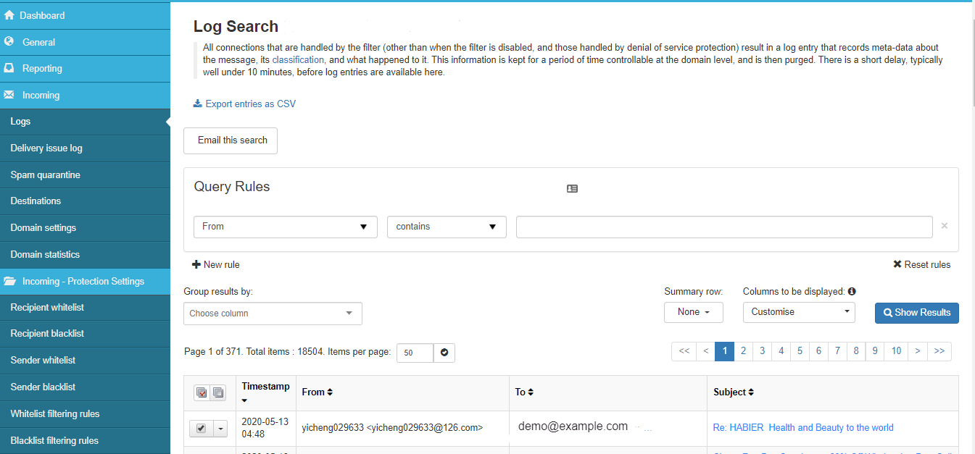Click the Show Results button
This screenshot has width=975, height=454.
(x=916, y=313)
